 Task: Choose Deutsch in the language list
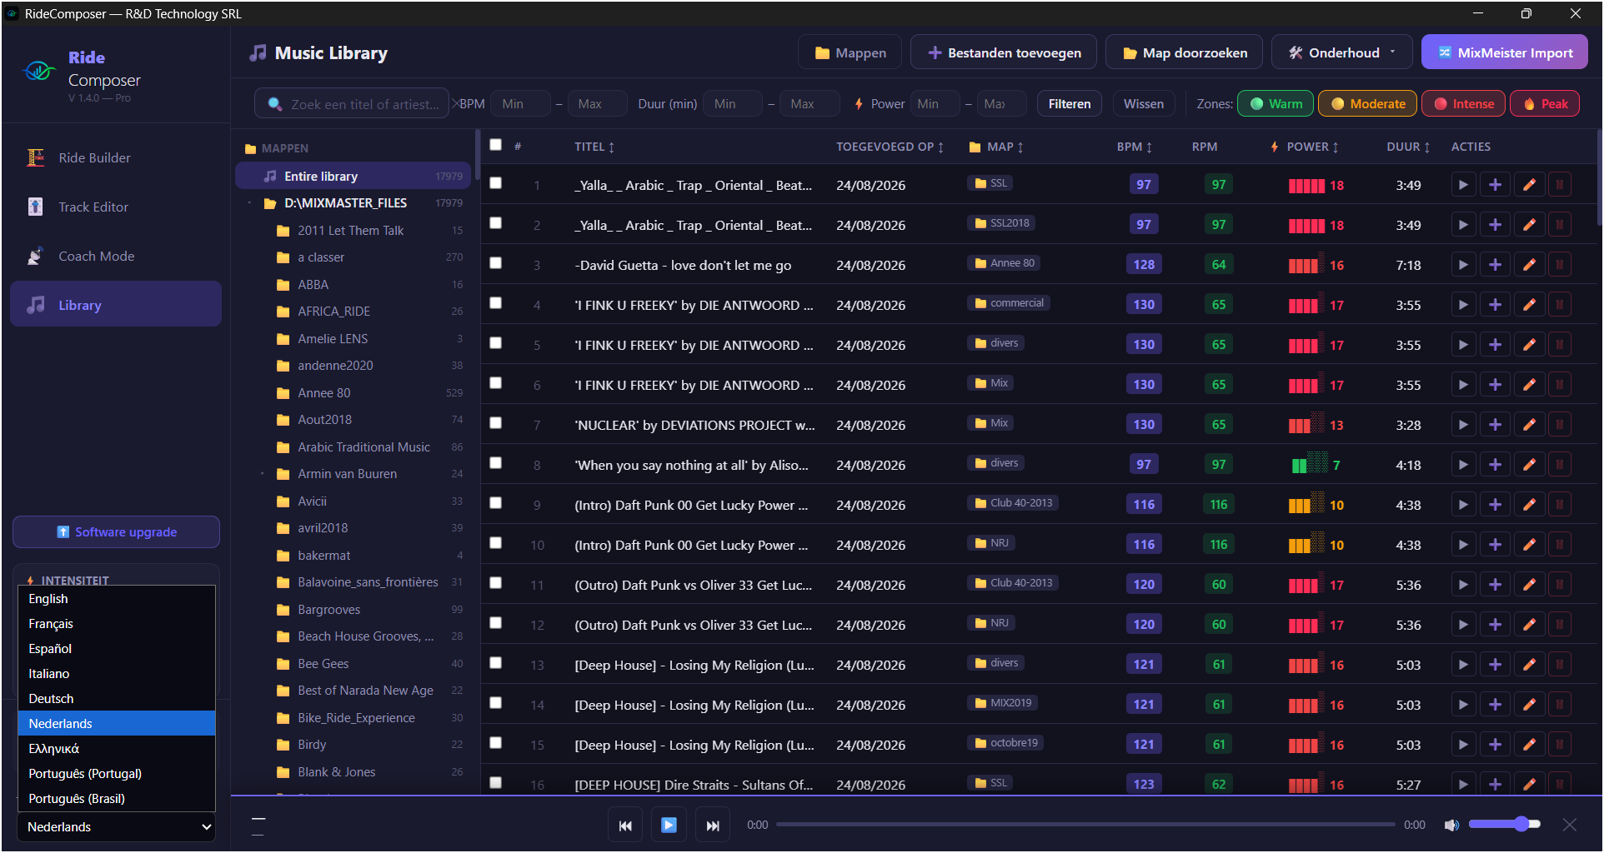(x=116, y=699)
